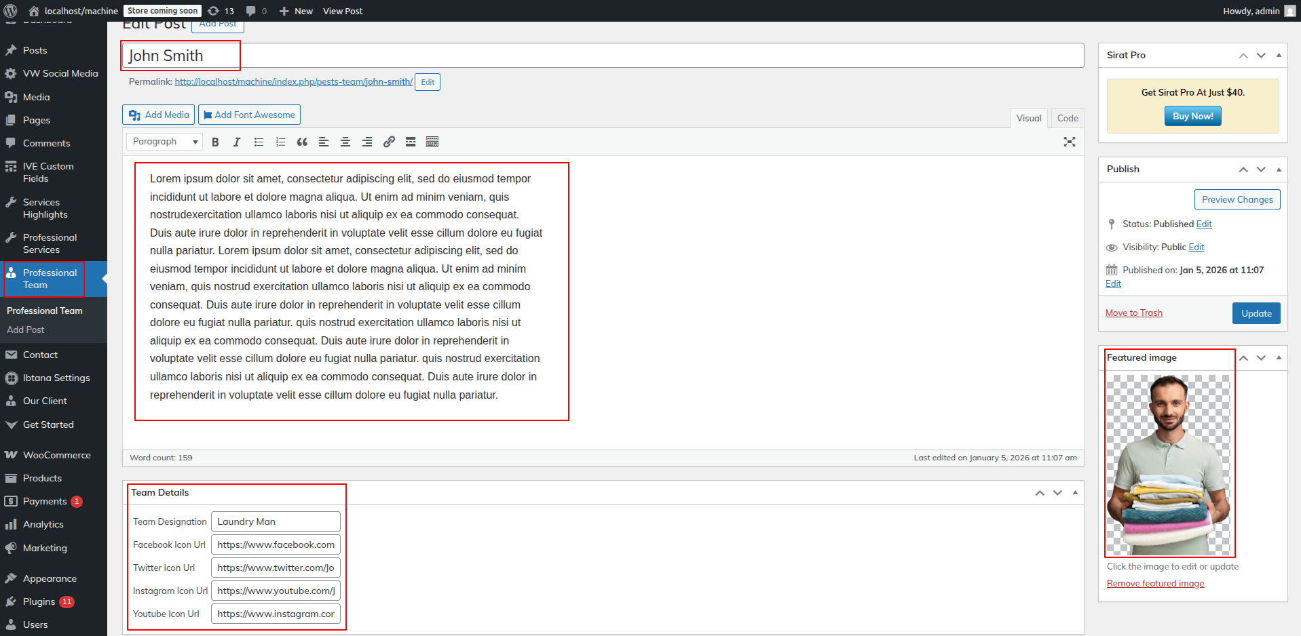Click the Update button
The height and width of the screenshot is (636, 1301).
pyautogui.click(x=1256, y=313)
